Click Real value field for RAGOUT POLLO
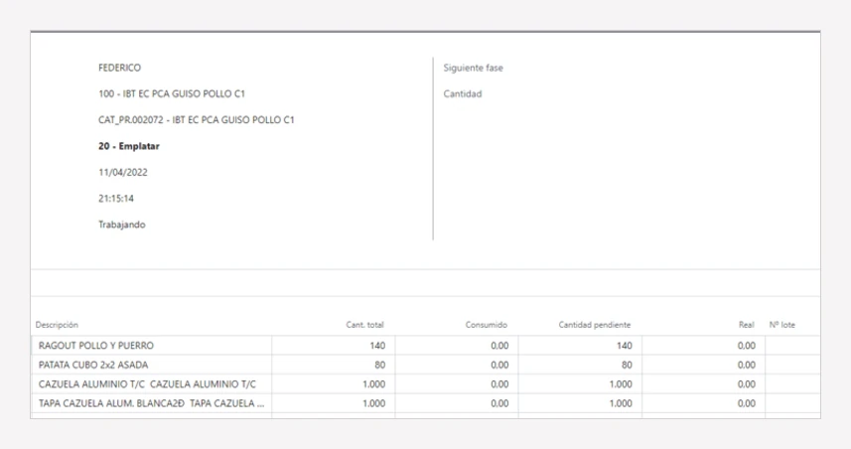 pyautogui.click(x=703, y=346)
